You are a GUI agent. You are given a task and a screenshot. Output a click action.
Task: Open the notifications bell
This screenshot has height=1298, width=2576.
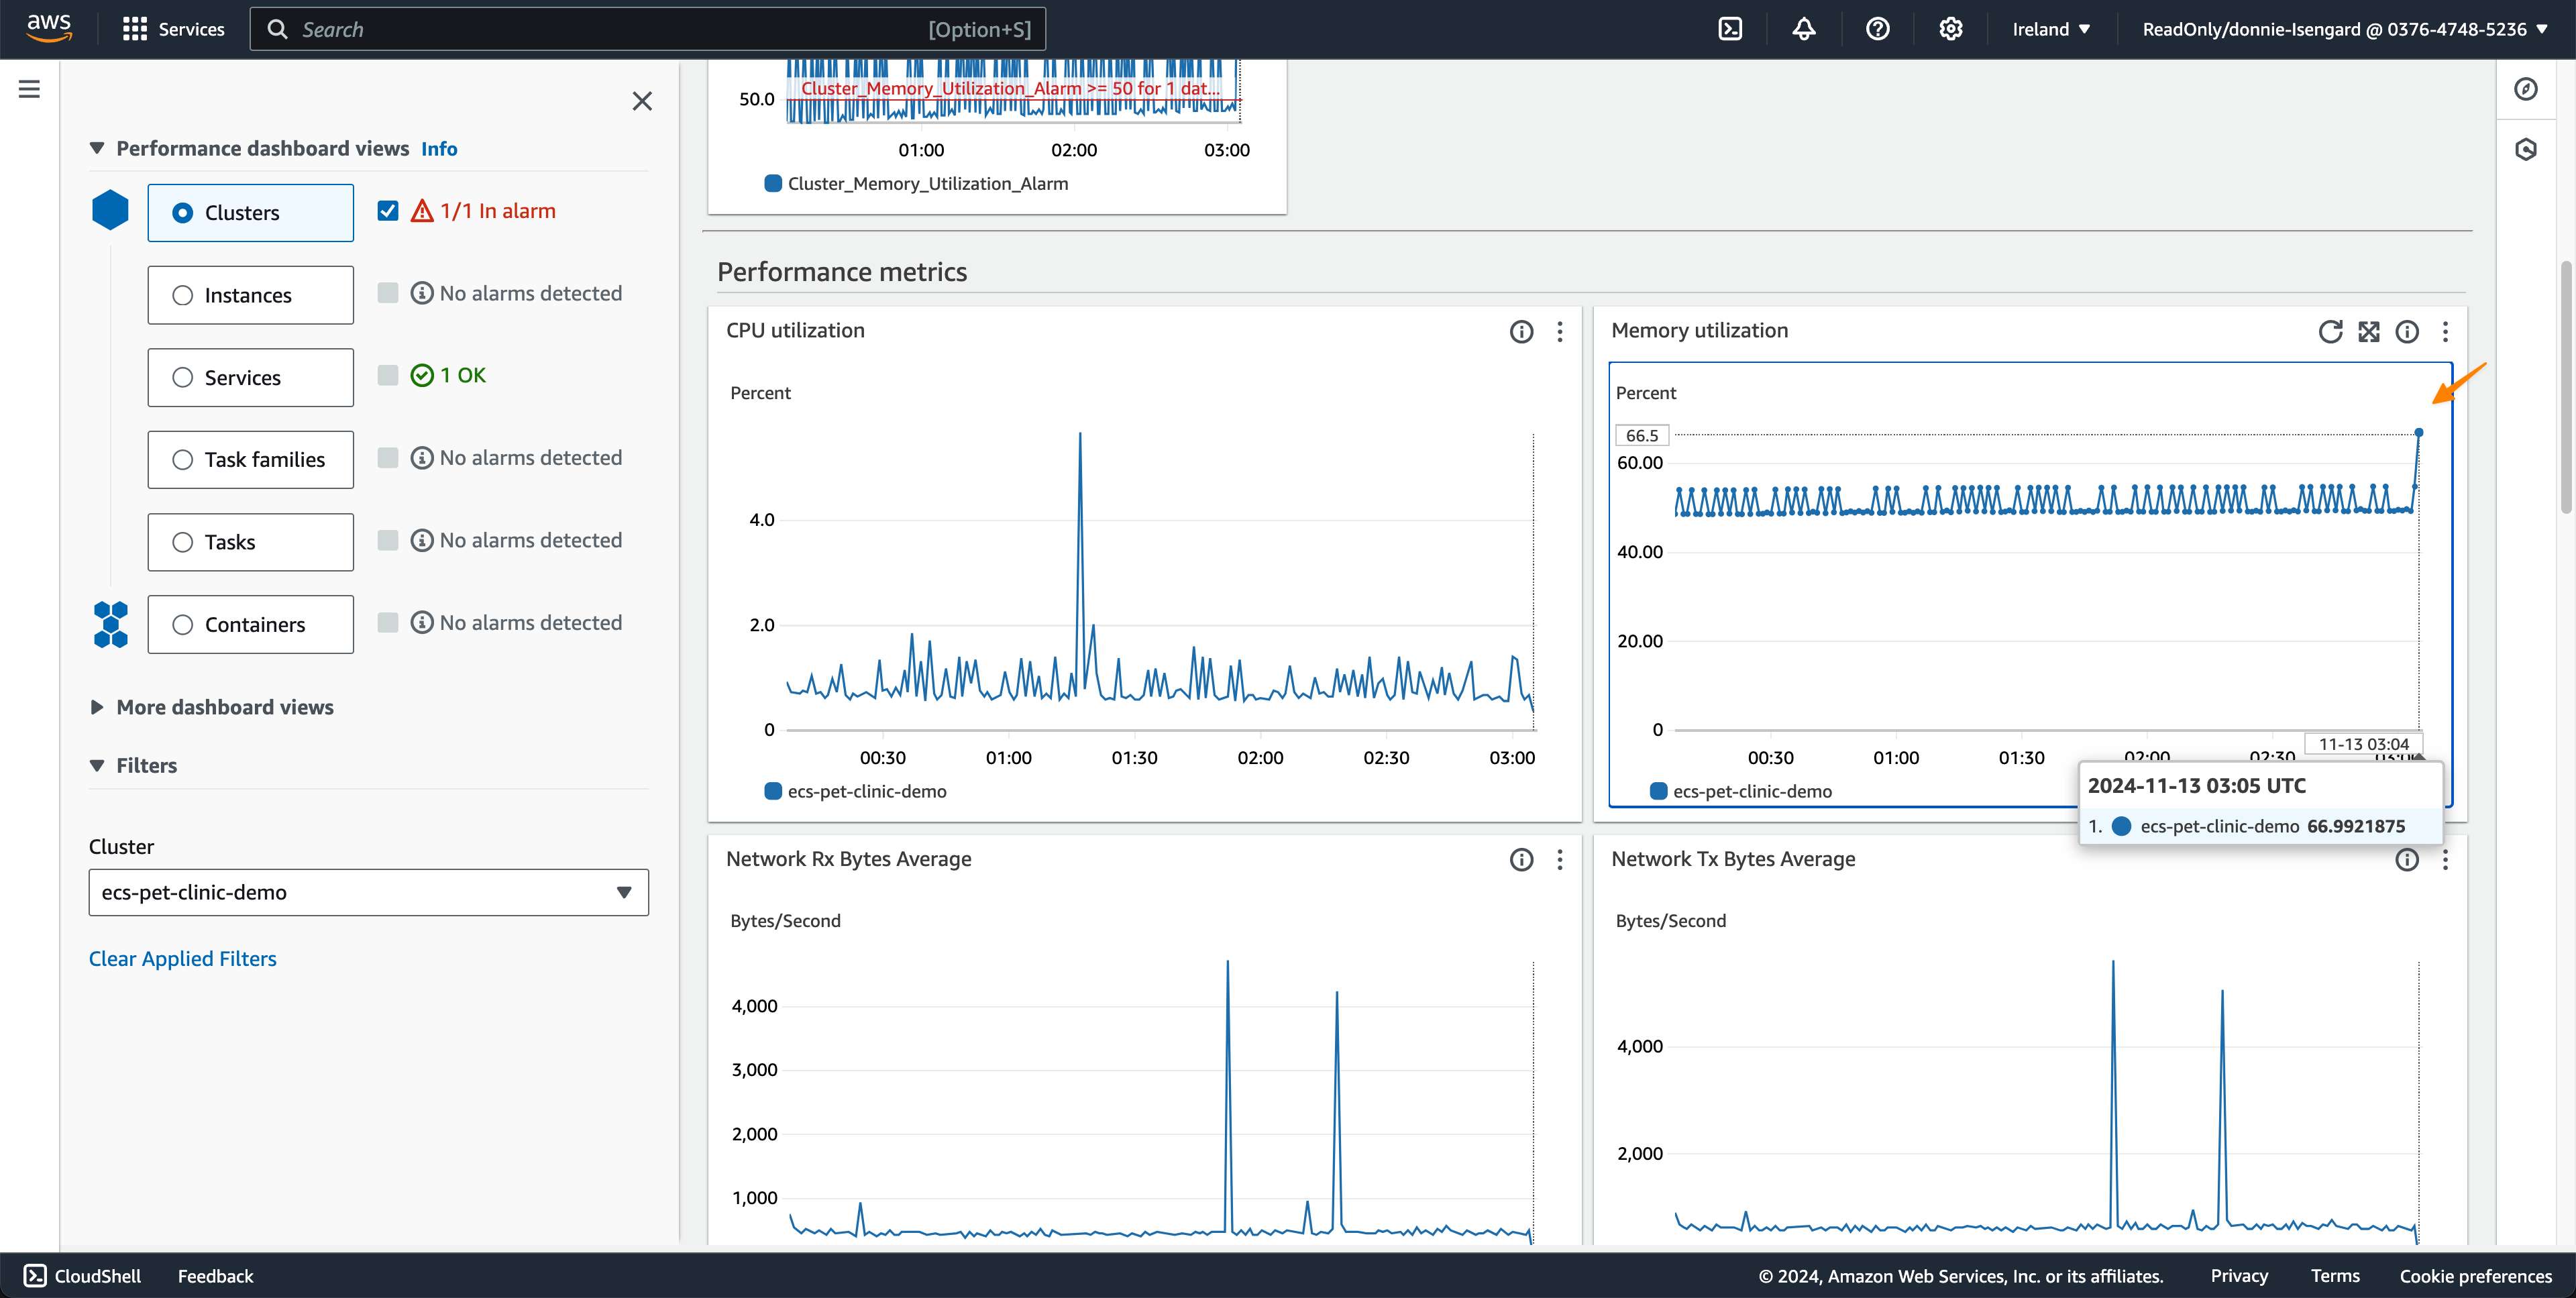(x=1803, y=29)
